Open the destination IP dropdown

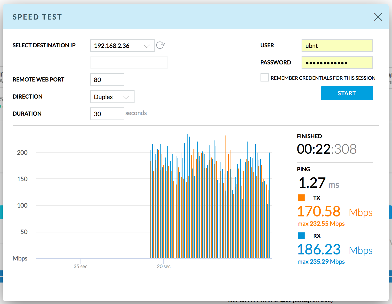point(122,46)
